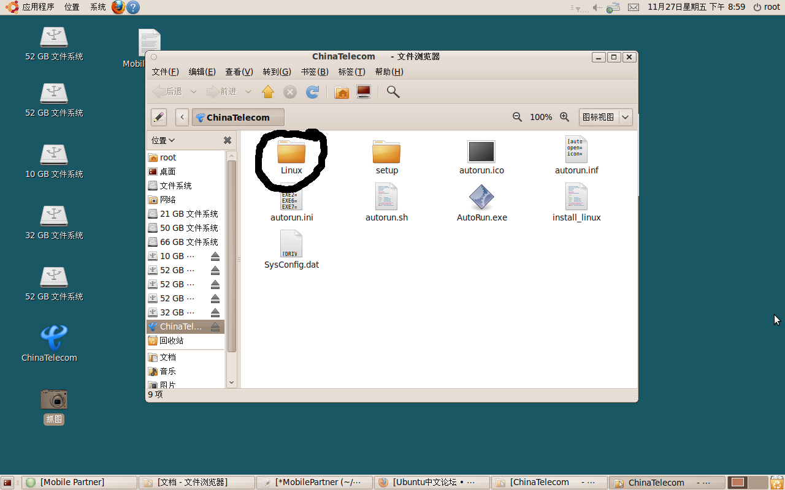The image size is (785, 490).
Task: Select 50 GB 文件系统 in sidebar
Action: pyautogui.click(x=186, y=228)
